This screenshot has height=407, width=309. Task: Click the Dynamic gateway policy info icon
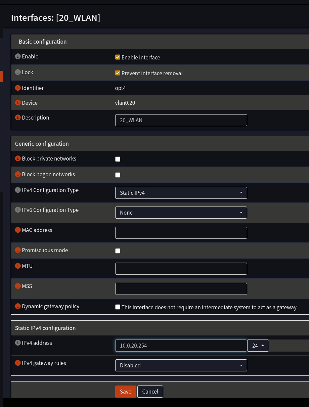click(17, 306)
